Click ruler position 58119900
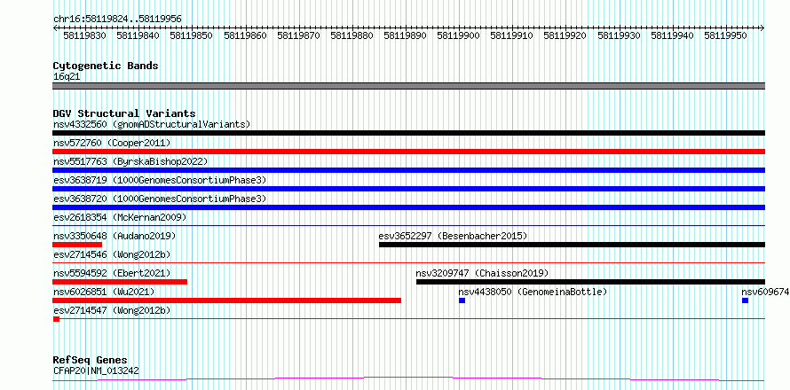 tap(459, 35)
